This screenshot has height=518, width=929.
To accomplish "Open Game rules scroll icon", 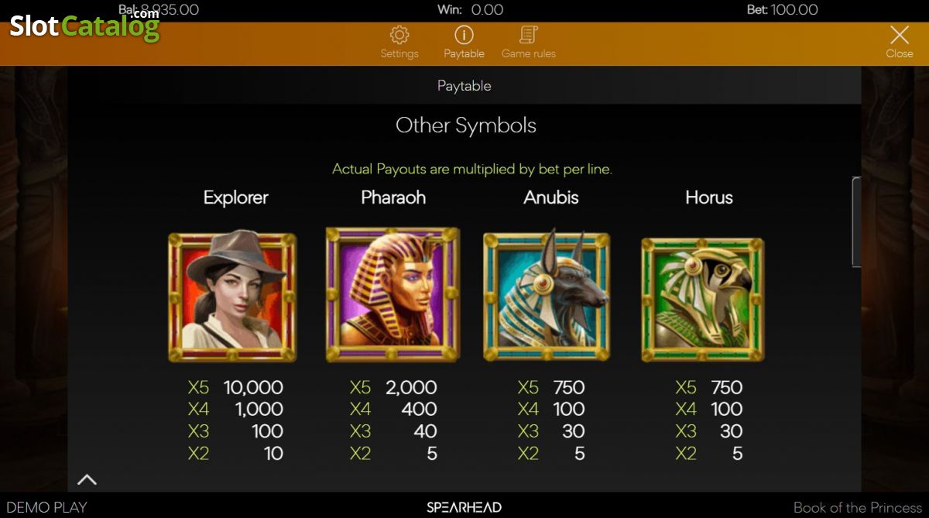I will [x=529, y=35].
